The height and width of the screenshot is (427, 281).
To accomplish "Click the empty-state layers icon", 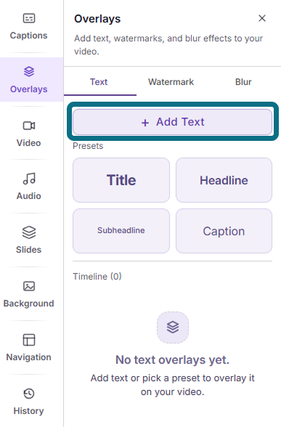I will pos(173,328).
